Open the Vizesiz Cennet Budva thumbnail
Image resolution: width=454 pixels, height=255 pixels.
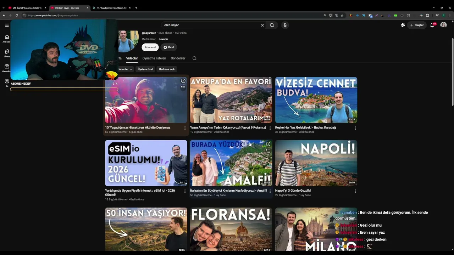pyautogui.click(x=316, y=100)
